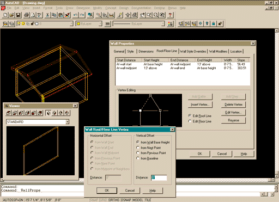Open the Wall Modifiers tab
Viewport: 279px width, 202px height.
pyautogui.click(x=218, y=51)
